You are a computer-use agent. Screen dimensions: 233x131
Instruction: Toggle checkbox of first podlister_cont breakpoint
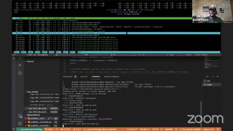(29, 119)
